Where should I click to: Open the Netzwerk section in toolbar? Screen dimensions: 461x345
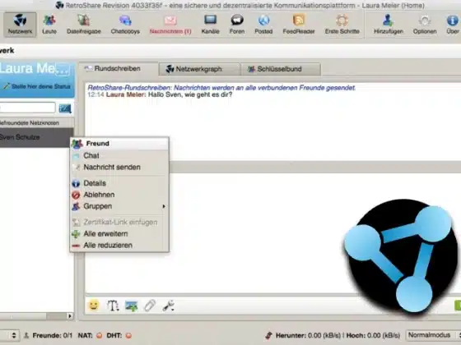tap(20, 25)
